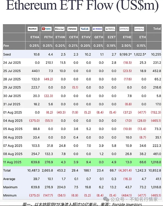
Task: Select the Total column header
Action: tap(157, 29)
